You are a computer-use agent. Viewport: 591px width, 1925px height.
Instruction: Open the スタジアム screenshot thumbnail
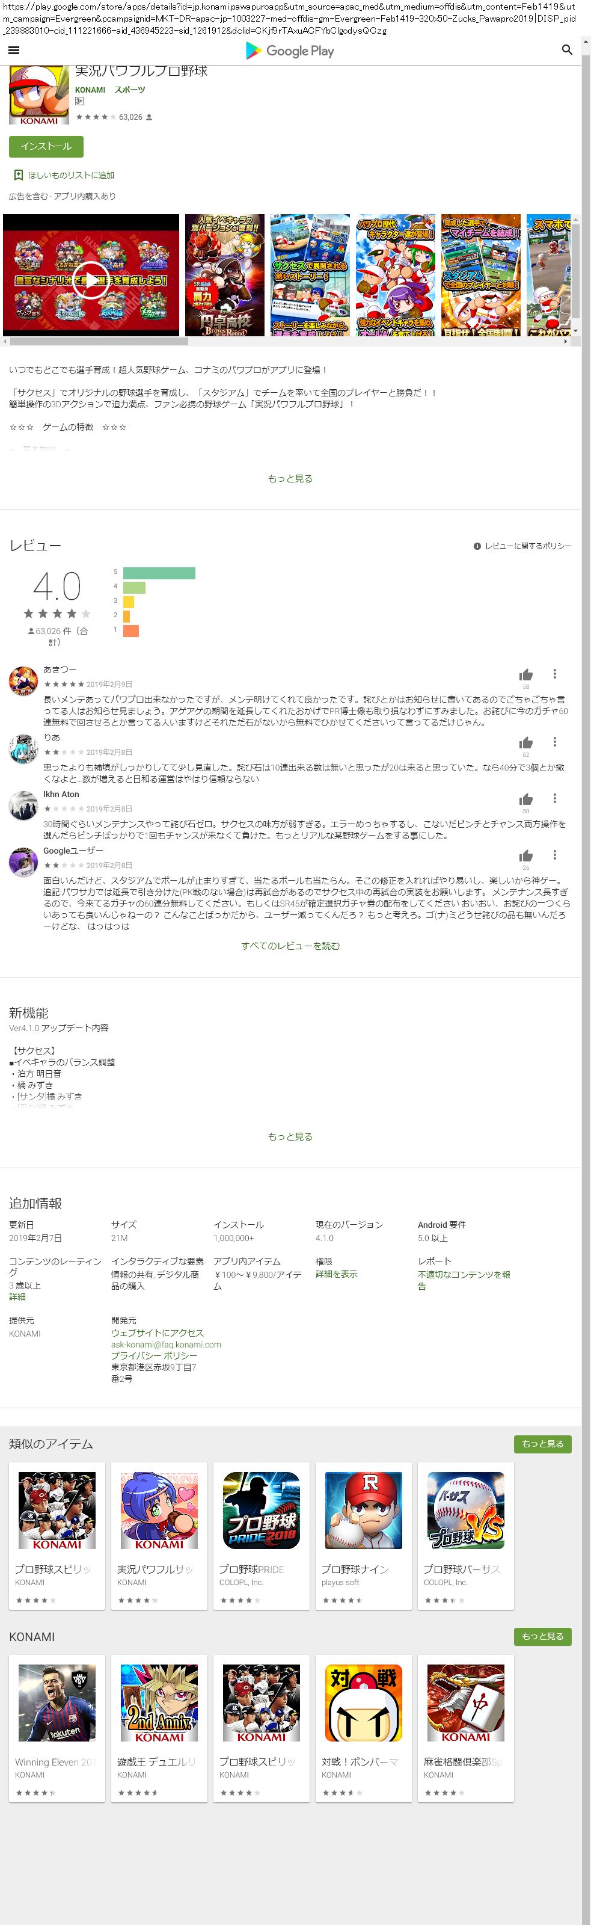coord(481,275)
